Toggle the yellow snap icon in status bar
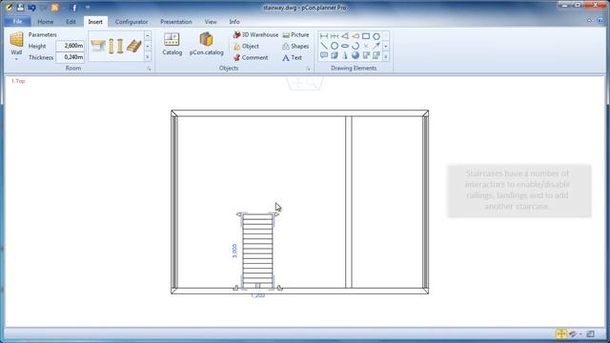Image resolution: width=610 pixels, height=343 pixels. 561,333
